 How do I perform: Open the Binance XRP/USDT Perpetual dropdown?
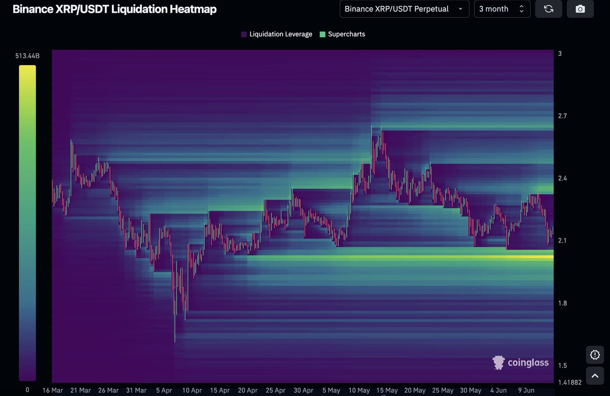tap(404, 9)
